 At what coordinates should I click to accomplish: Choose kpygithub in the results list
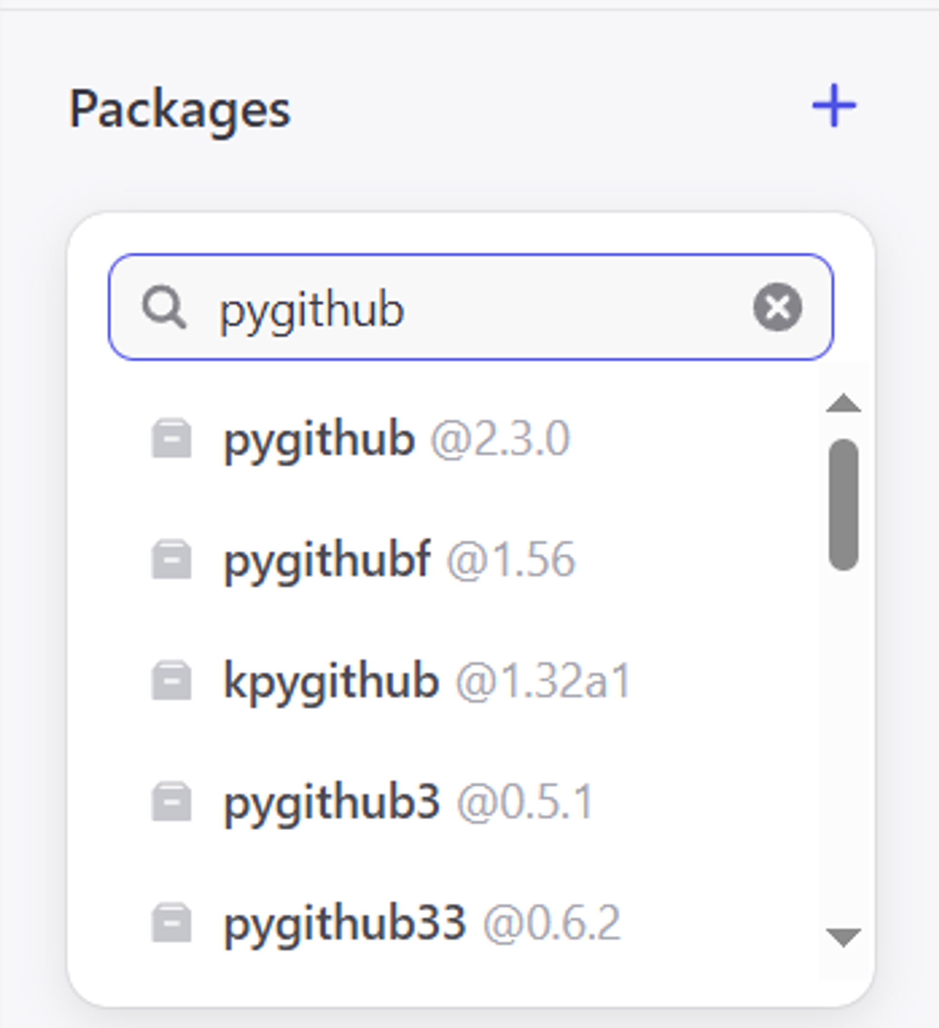coord(331,681)
